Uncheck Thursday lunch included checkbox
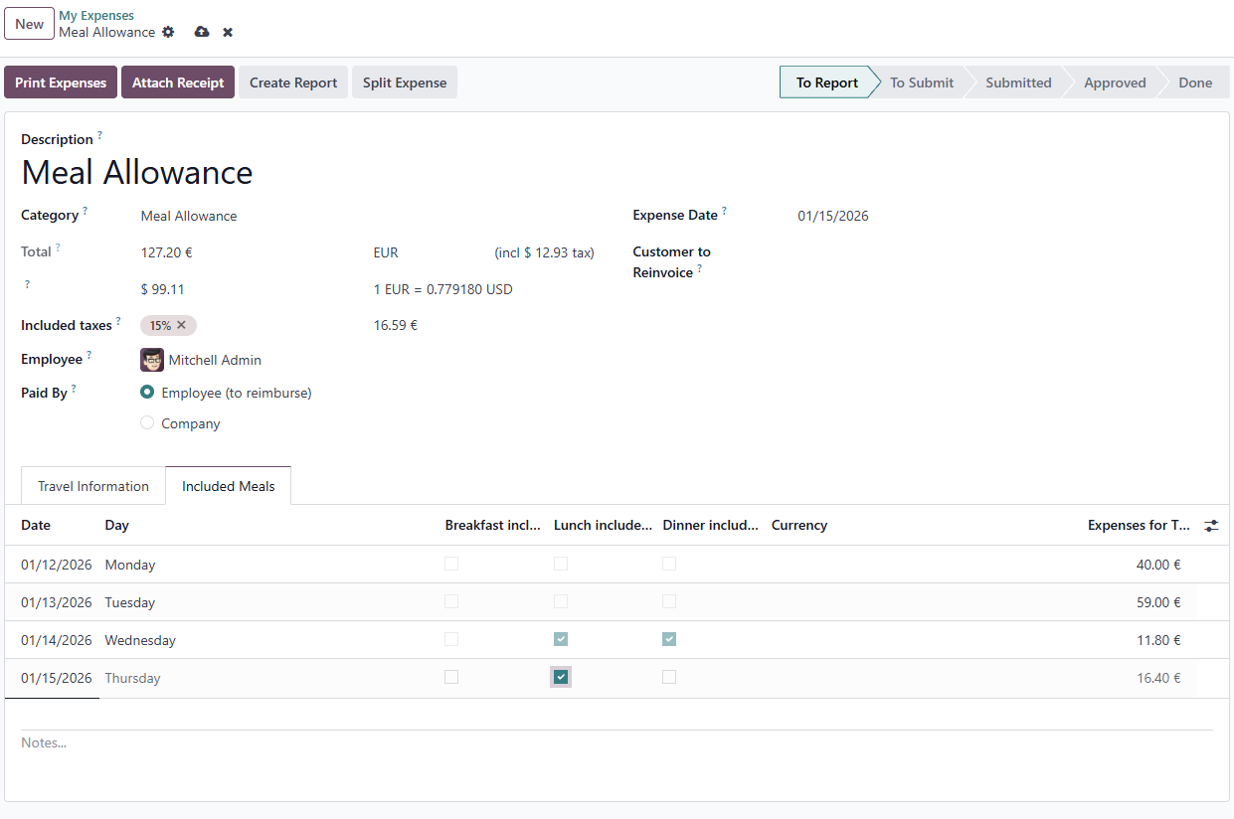Screen dimensions: 1234x819 561,677
